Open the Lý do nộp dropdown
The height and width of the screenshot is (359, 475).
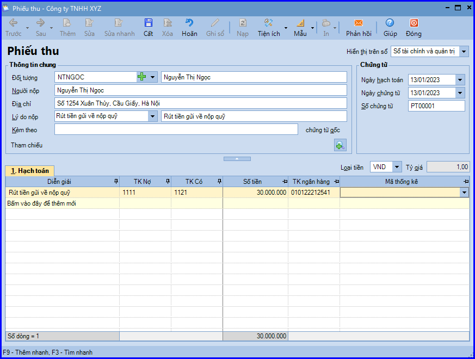(x=152, y=116)
